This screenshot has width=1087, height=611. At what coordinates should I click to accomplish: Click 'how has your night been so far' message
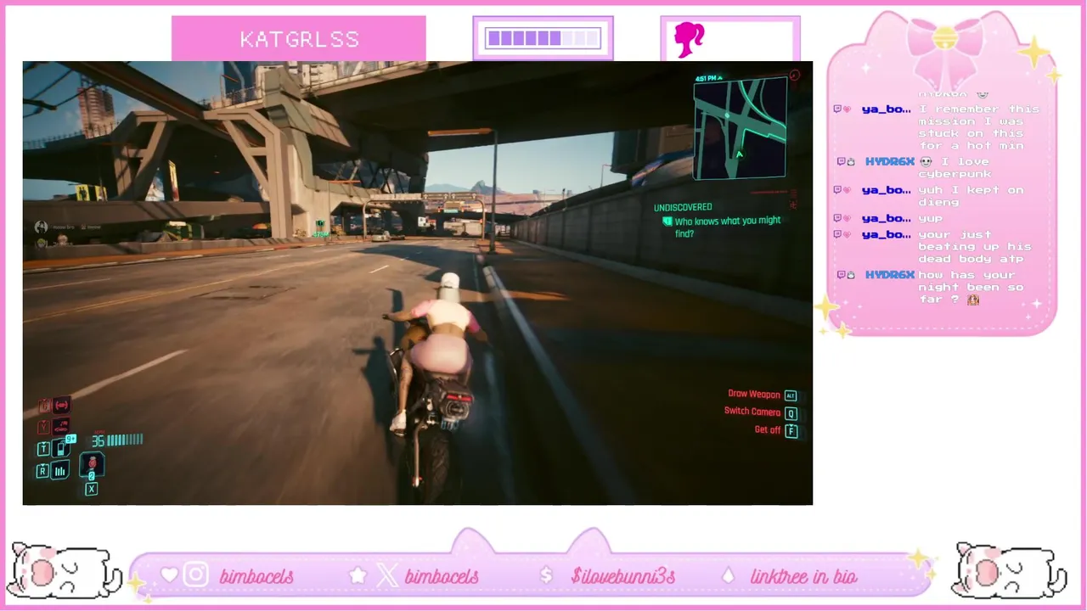[973, 287]
